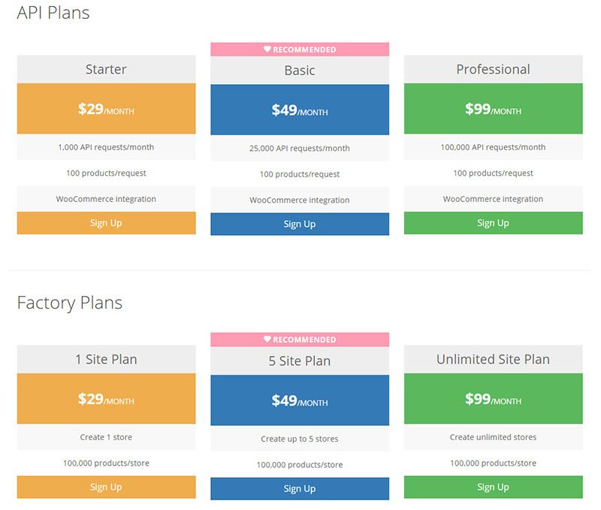Click the Starter plan WooCommerce integration row
The width and height of the screenshot is (601, 510).
[106, 199]
